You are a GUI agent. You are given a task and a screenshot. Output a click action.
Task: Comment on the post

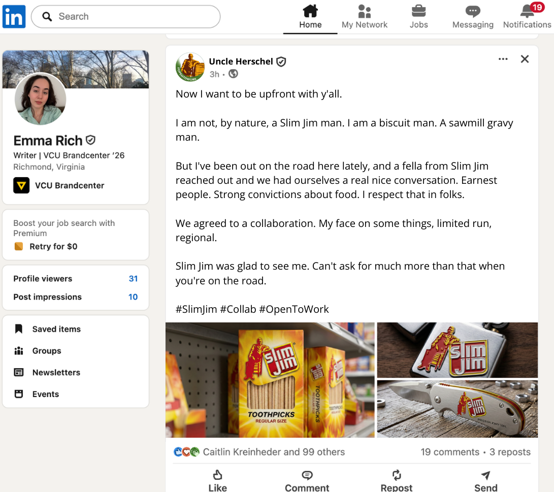click(x=307, y=481)
